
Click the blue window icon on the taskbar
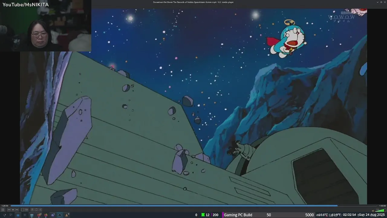18,215
